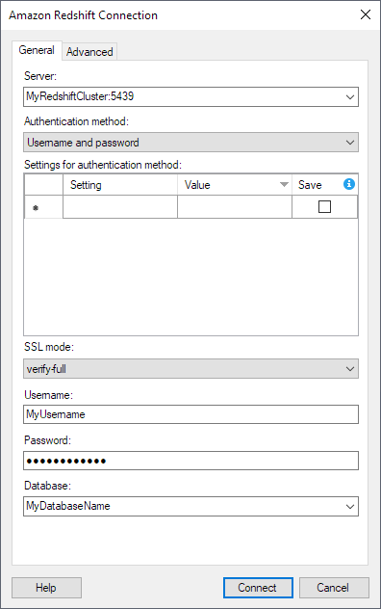The height and width of the screenshot is (609, 381).
Task: Select the General tab
Action: point(37,50)
